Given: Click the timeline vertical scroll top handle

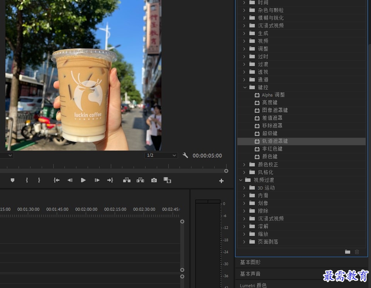Looking at the screenshot, I should [182, 222].
